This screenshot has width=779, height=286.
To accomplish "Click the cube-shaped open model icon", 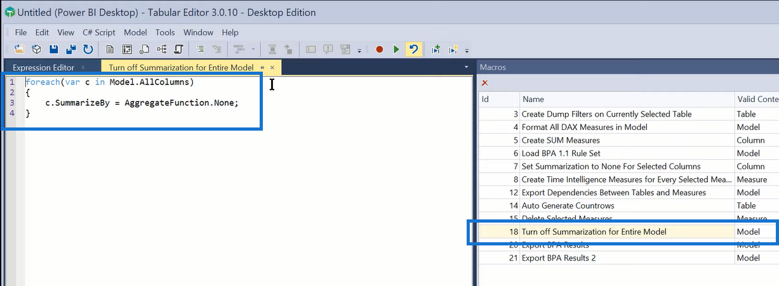I will point(37,49).
